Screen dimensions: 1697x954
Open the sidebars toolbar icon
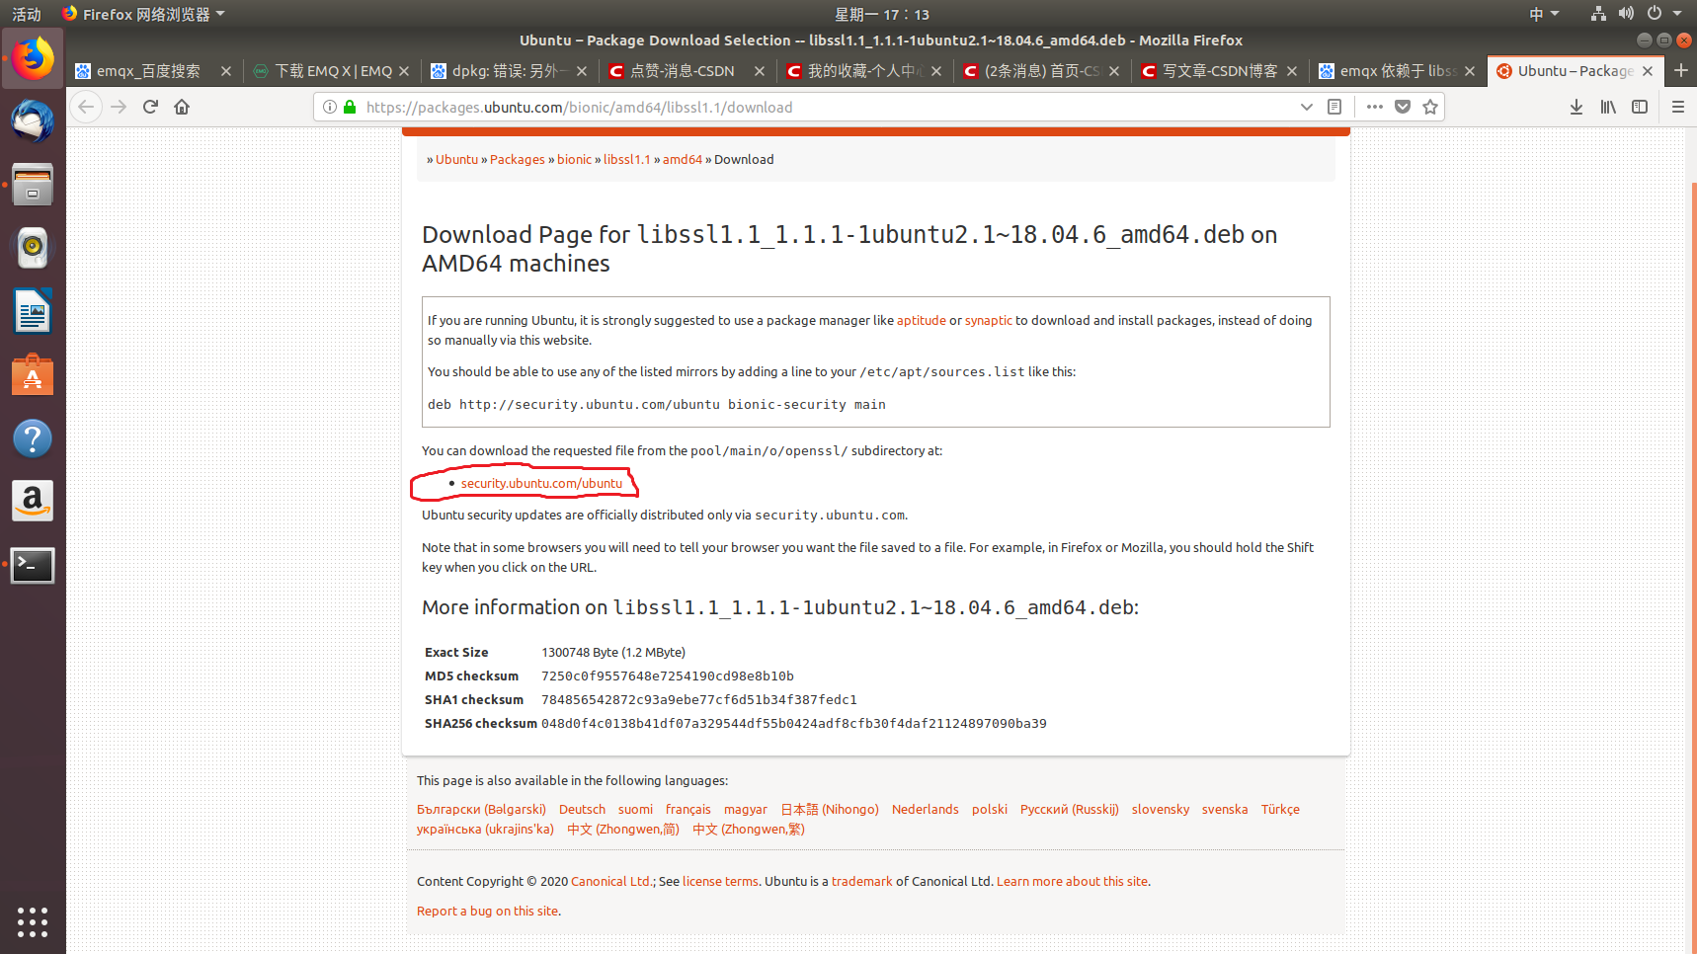pos(1640,107)
